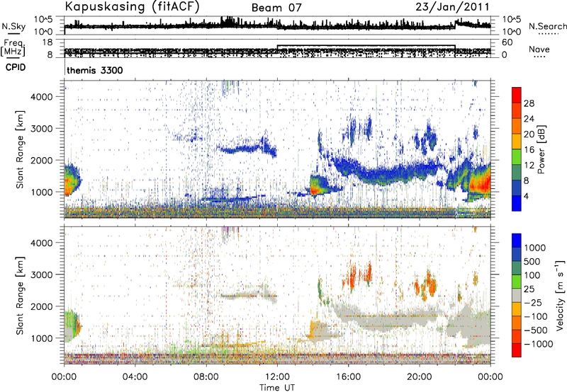
Task: Click the '-1000' velocity color bar label
Action: pyautogui.click(x=539, y=344)
